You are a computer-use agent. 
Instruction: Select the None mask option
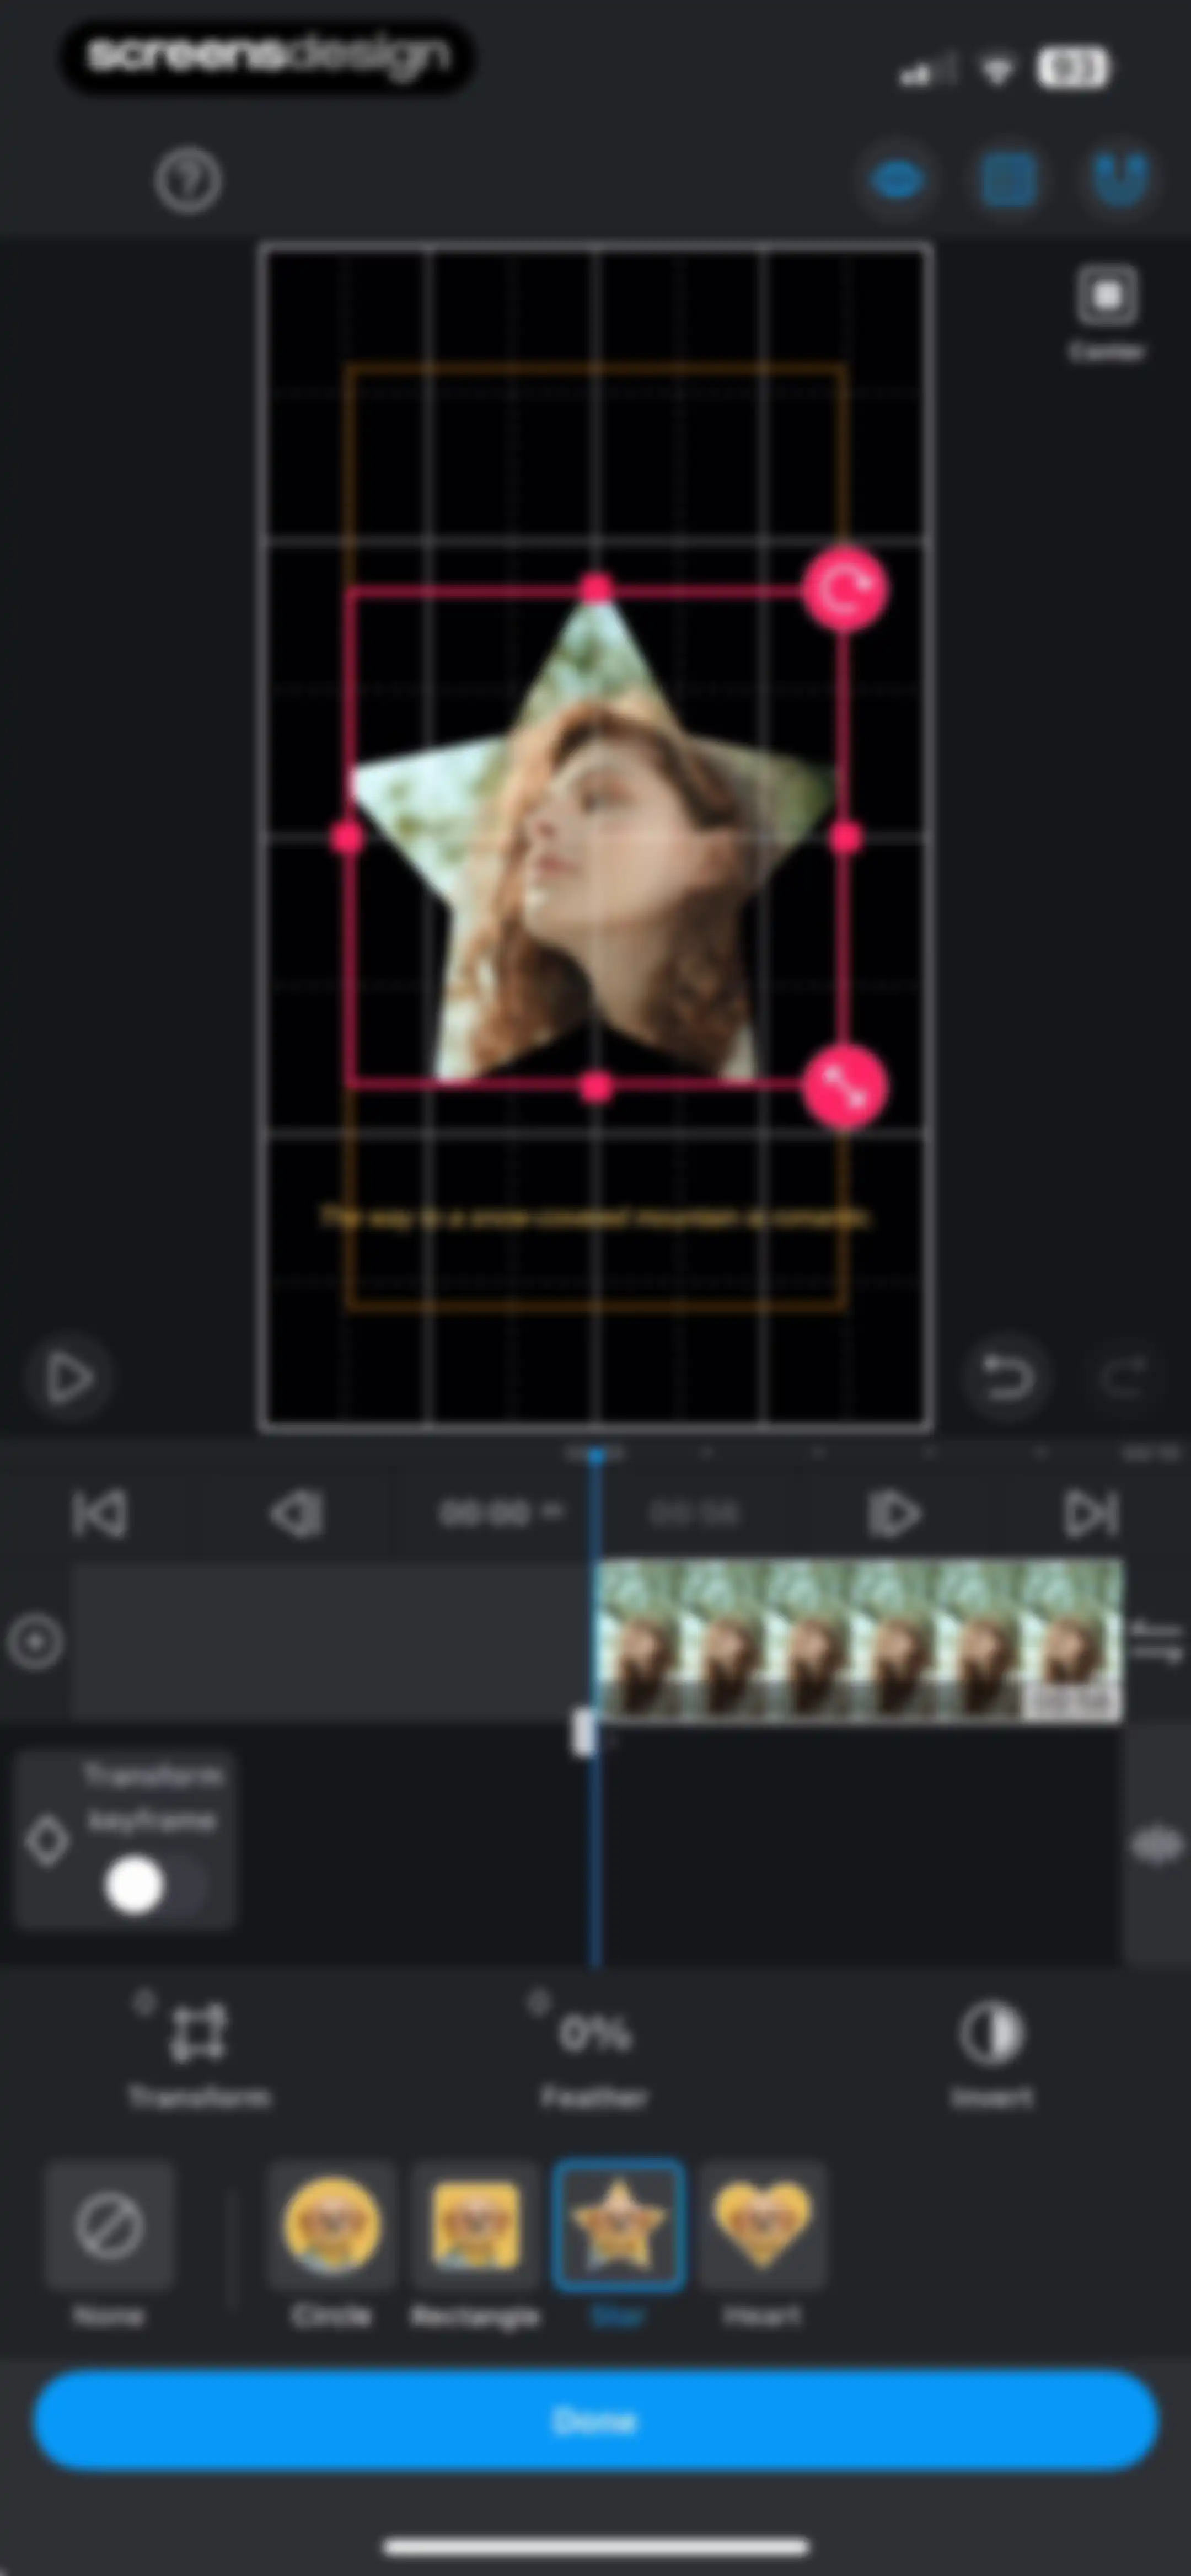coord(109,2245)
